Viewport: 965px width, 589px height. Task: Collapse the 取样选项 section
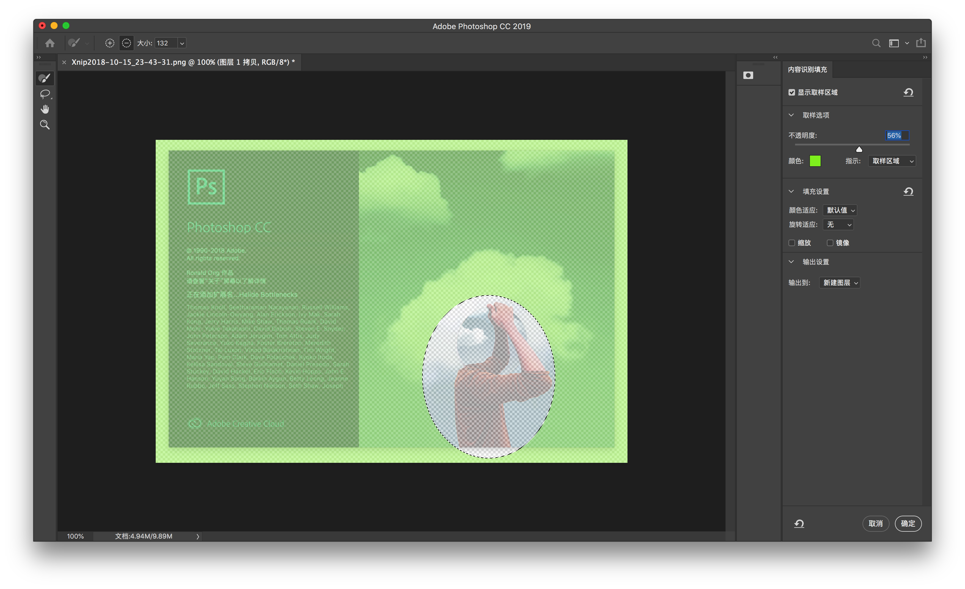(x=791, y=115)
